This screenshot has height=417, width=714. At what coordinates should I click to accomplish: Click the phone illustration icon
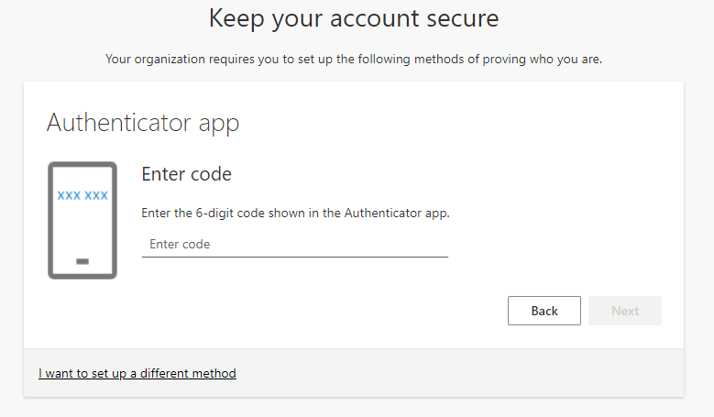click(x=82, y=220)
